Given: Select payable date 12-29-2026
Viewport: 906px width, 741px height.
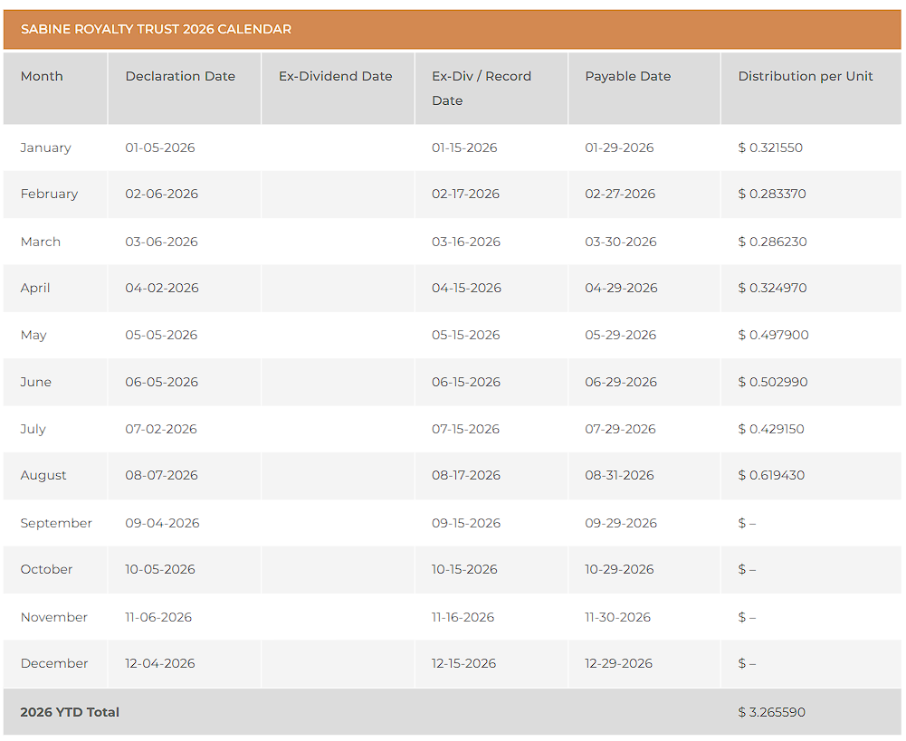Looking at the screenshot, I should pos(619,663).
